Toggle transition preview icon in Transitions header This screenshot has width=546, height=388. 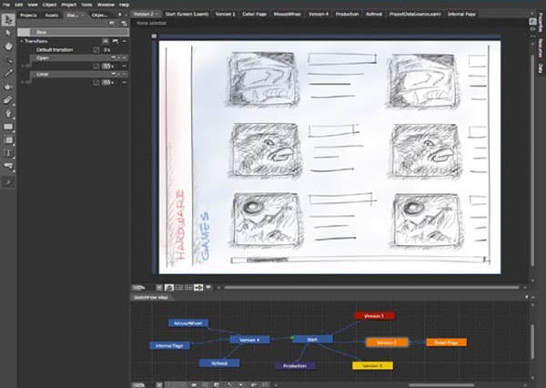pyautogui.click(x=116, y=41)
